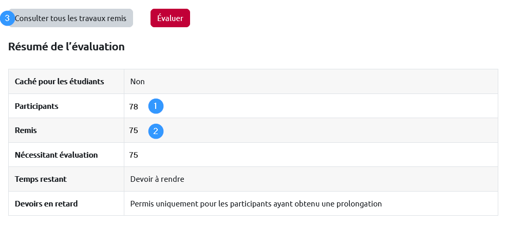Select the 'Caché pour les étudiants' row label
Viewport: 506px width, 226px height.
pos(60,81)
